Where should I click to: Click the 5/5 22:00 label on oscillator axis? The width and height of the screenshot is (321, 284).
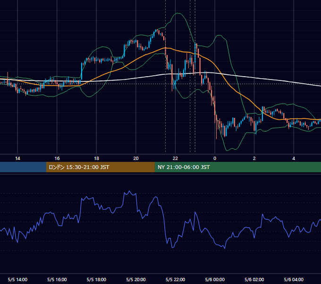[x=175, y=279]
